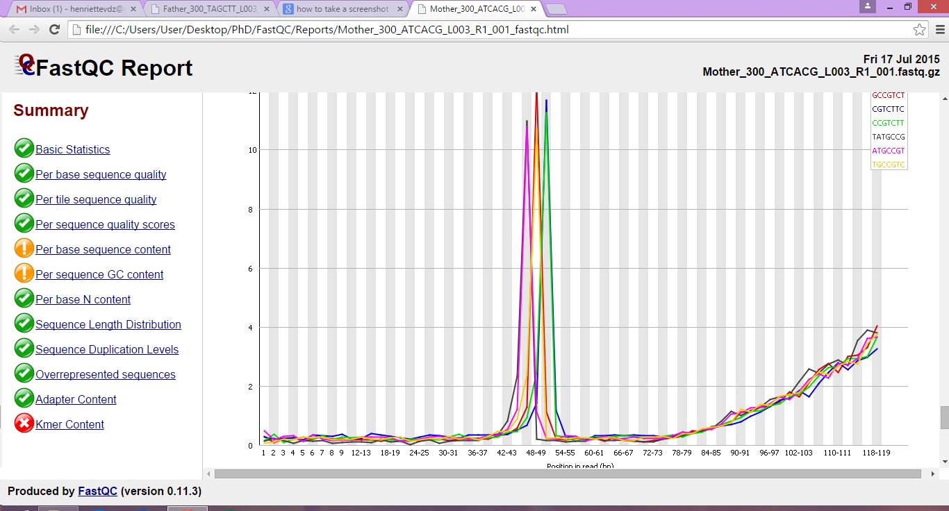Jump to Per base sequence quality
Viewport: 949px width, 511px height.
[101, 174]
